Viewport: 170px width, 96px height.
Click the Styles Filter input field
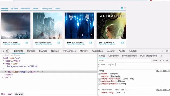click(x=125, y=61)
